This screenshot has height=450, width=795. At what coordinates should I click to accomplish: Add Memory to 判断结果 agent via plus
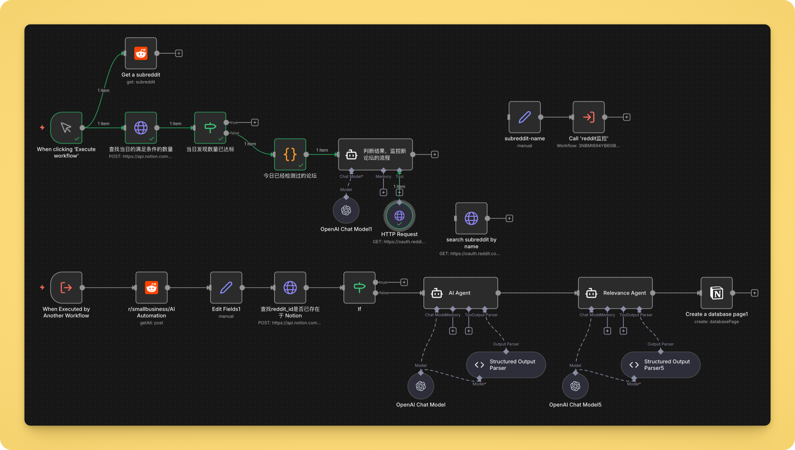[x=383, y=192]
